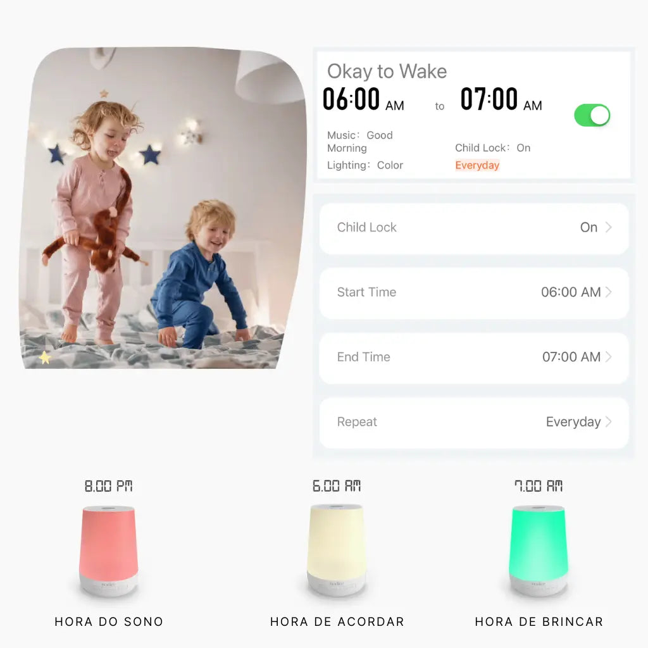The height and width of the screenshot is (648, 648).
Task: Click the orange Everyday repeat label
Action: pos(477,165)
